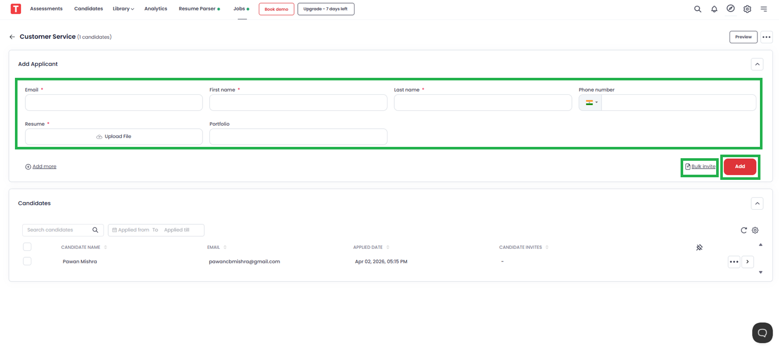Click the Preview button
Image resolution: width=779 pixels, height=353 pixels.
tap(743, 37)
